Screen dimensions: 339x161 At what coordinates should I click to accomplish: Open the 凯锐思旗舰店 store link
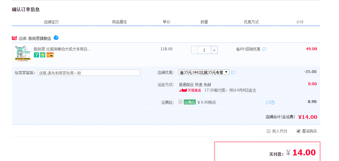coord(40,38)
